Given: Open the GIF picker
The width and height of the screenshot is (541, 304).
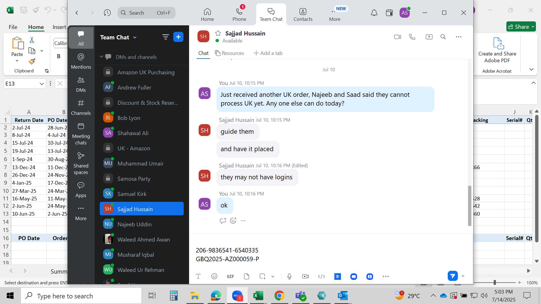Looking at the screenshot, I should 230,276.
